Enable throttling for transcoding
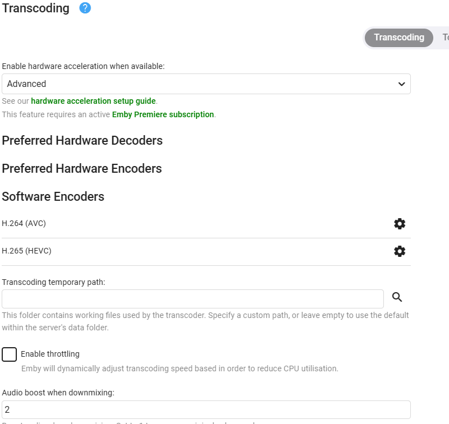Viewport: 449px width, 424px height. click(x=9, y=354)
